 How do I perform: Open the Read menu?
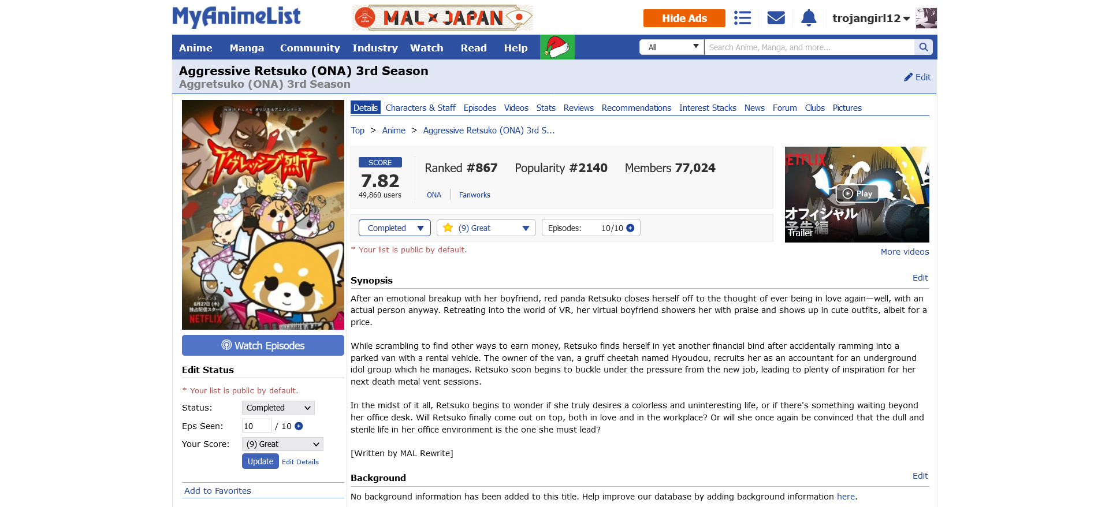474,48
